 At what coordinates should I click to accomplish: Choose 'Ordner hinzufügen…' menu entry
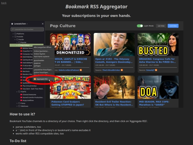[x=41, y=72]
